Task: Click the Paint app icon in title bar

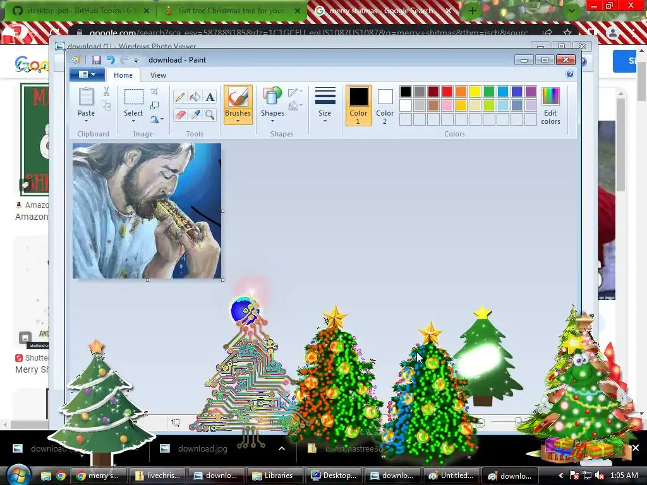Action: pyautogui.click(x=76, y=60)
